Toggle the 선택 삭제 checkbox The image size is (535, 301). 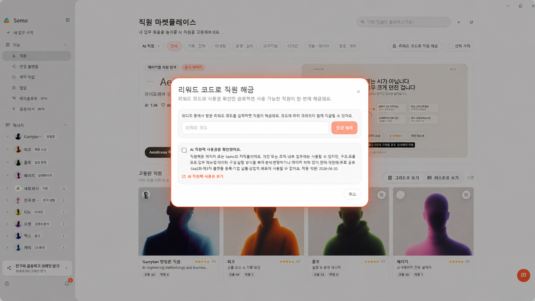coord(450,46)
